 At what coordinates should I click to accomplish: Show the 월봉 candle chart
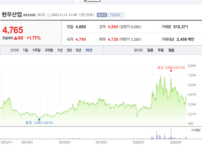click(171, 50)
